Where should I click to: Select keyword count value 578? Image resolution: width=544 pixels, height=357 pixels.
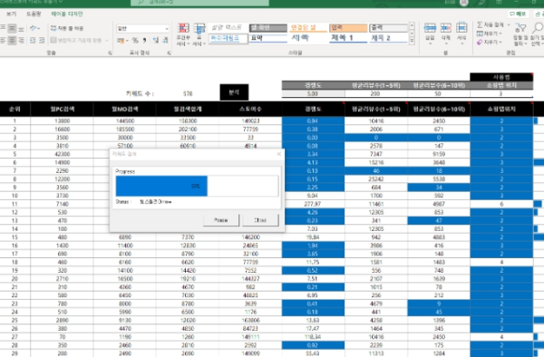point(188,93)
